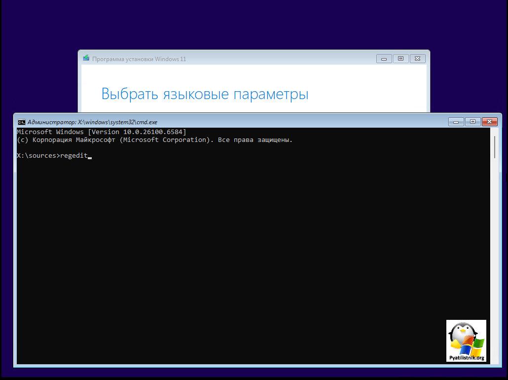Click the 'Выбрать языковые параметры' heading
508x380 pixels.
coord(205,94)
